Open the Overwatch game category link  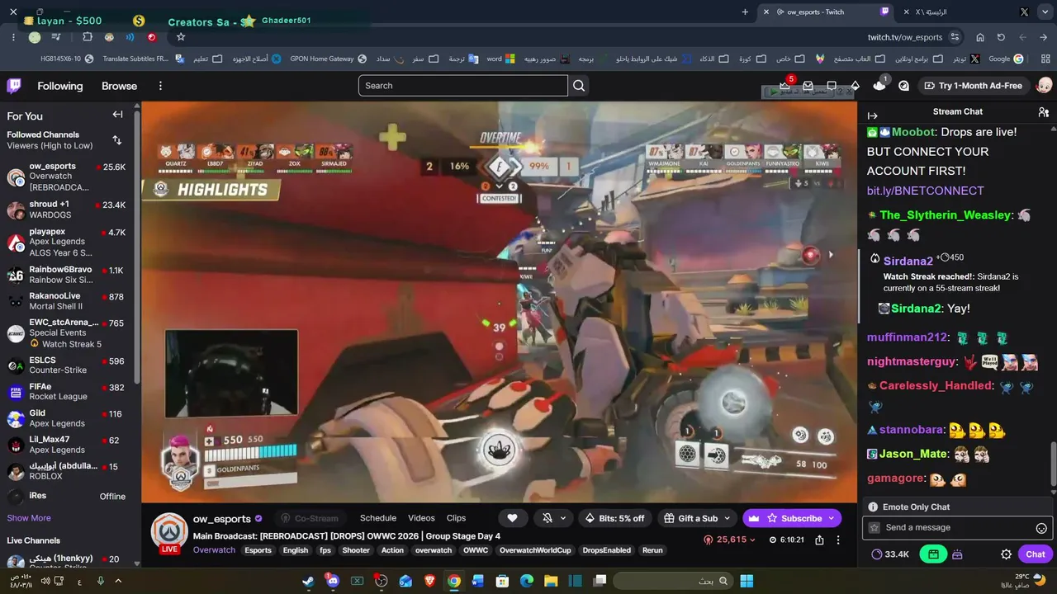pyautogui.click(x=214, y=550)
